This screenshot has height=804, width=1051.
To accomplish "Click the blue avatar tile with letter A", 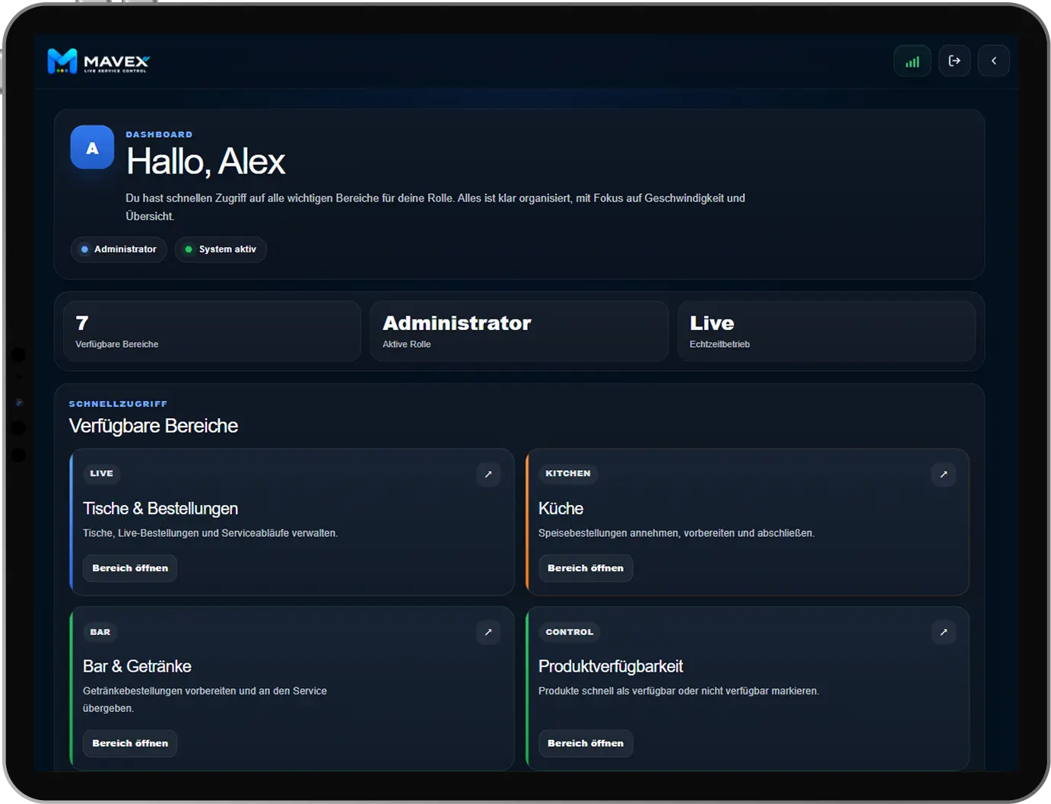I will (92, 148).
